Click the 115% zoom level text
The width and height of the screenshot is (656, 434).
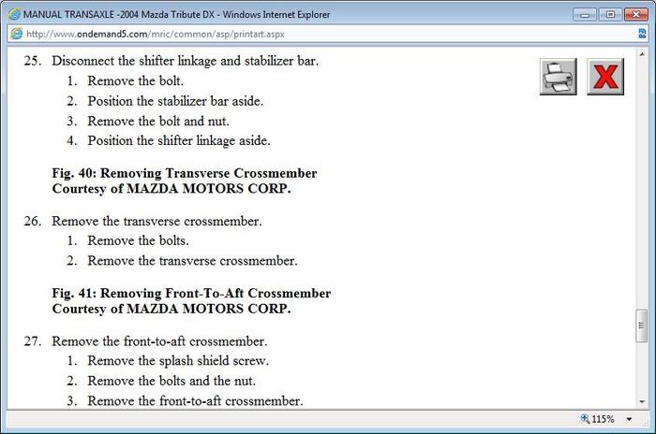(x=603, y=419)
